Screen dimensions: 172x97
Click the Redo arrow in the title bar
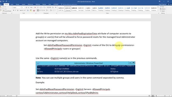6,1
